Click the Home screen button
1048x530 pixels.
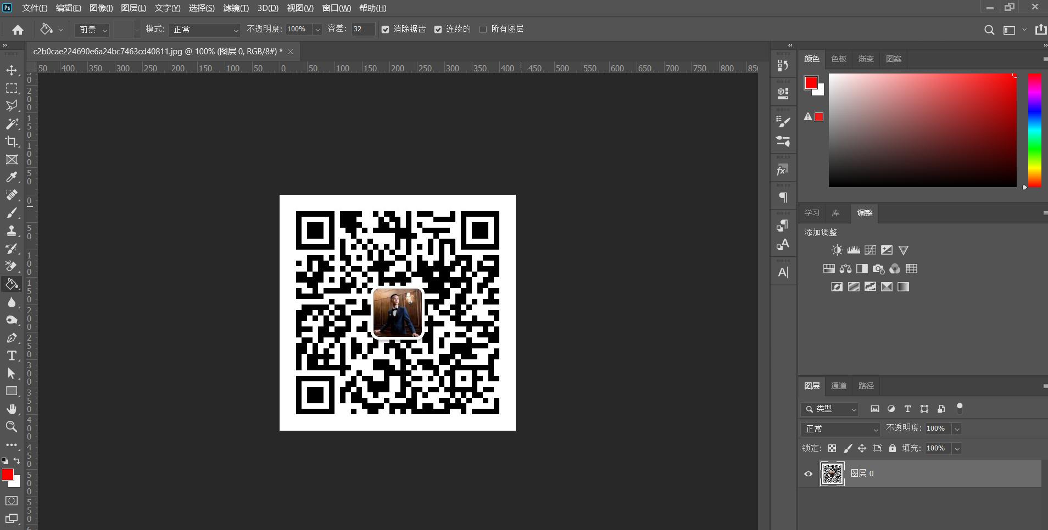(17, 29)
